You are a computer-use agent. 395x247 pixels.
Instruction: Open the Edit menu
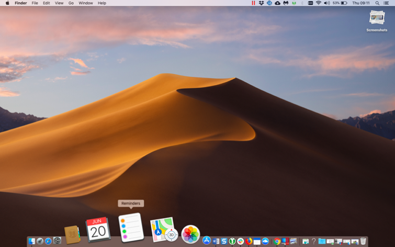pos(47,3)
